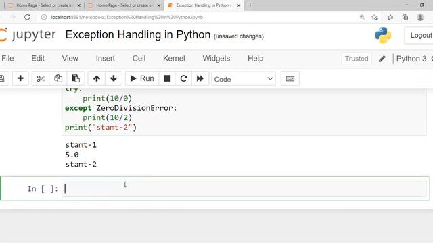Open the cell type Code dropdown
The image size is (433, 243).
[244, 79]
